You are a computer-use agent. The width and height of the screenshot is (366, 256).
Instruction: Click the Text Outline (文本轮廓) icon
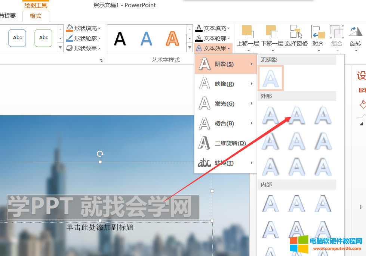coord(199,38)
